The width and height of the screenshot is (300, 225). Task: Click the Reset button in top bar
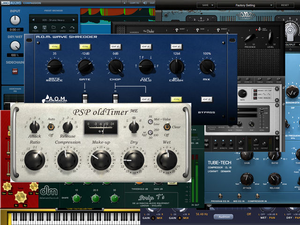coord(285,5)
